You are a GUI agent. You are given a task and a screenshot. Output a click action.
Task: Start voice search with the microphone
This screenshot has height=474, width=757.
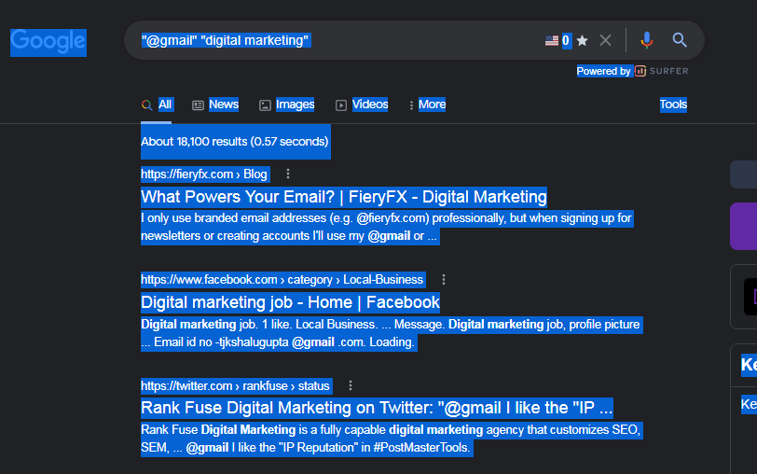(x=647, y=40)
